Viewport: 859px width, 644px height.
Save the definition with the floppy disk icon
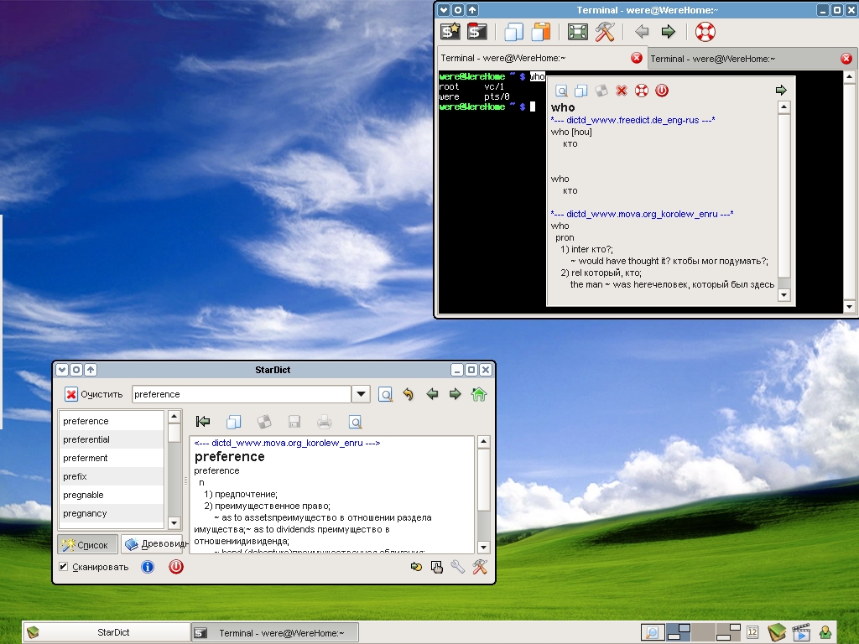tap(294, 422)
